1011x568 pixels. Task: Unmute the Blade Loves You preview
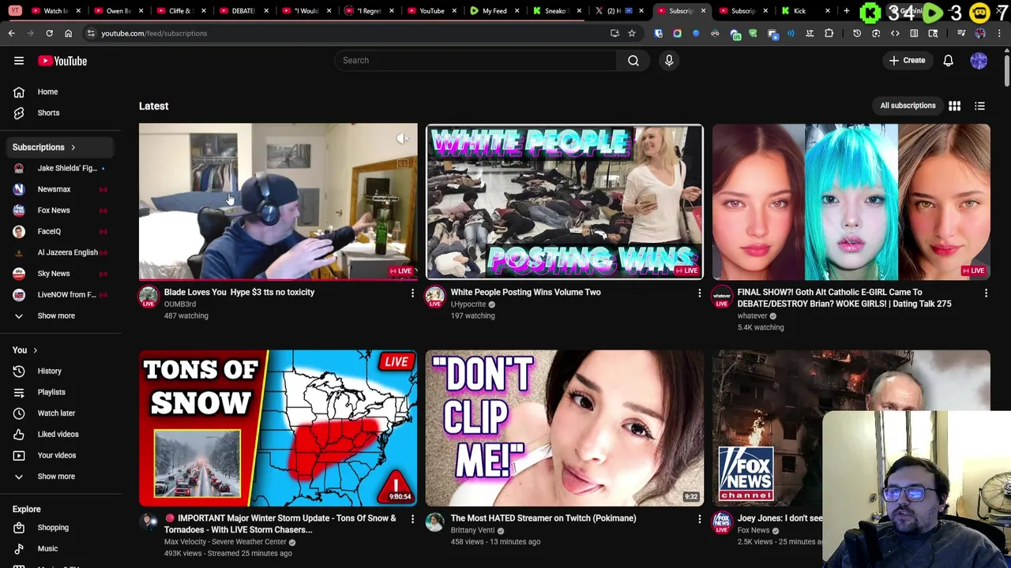pos(403,139)
